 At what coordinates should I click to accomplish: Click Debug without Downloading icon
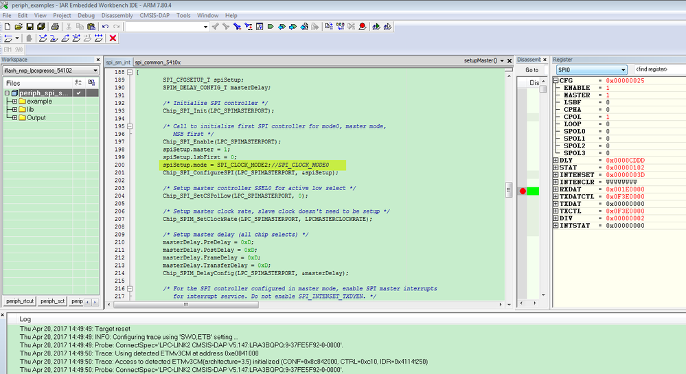pos(387,27)
